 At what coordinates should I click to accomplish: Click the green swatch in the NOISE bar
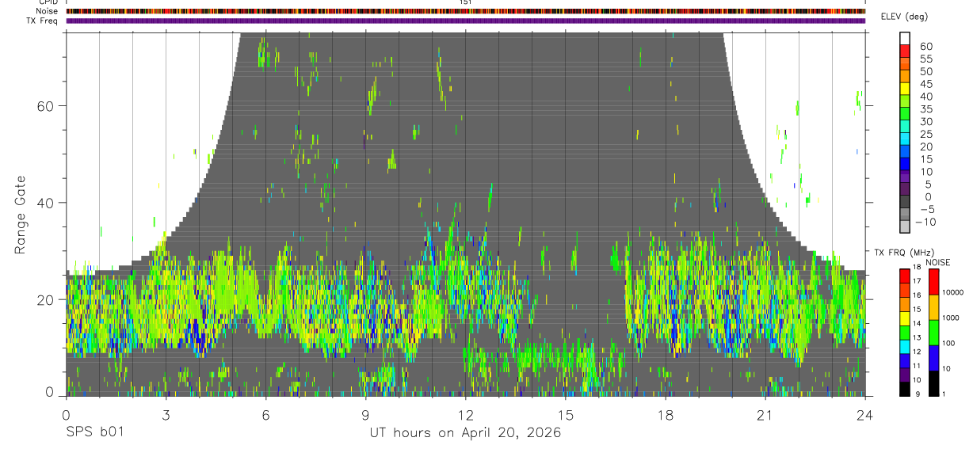tap(933, 333)
